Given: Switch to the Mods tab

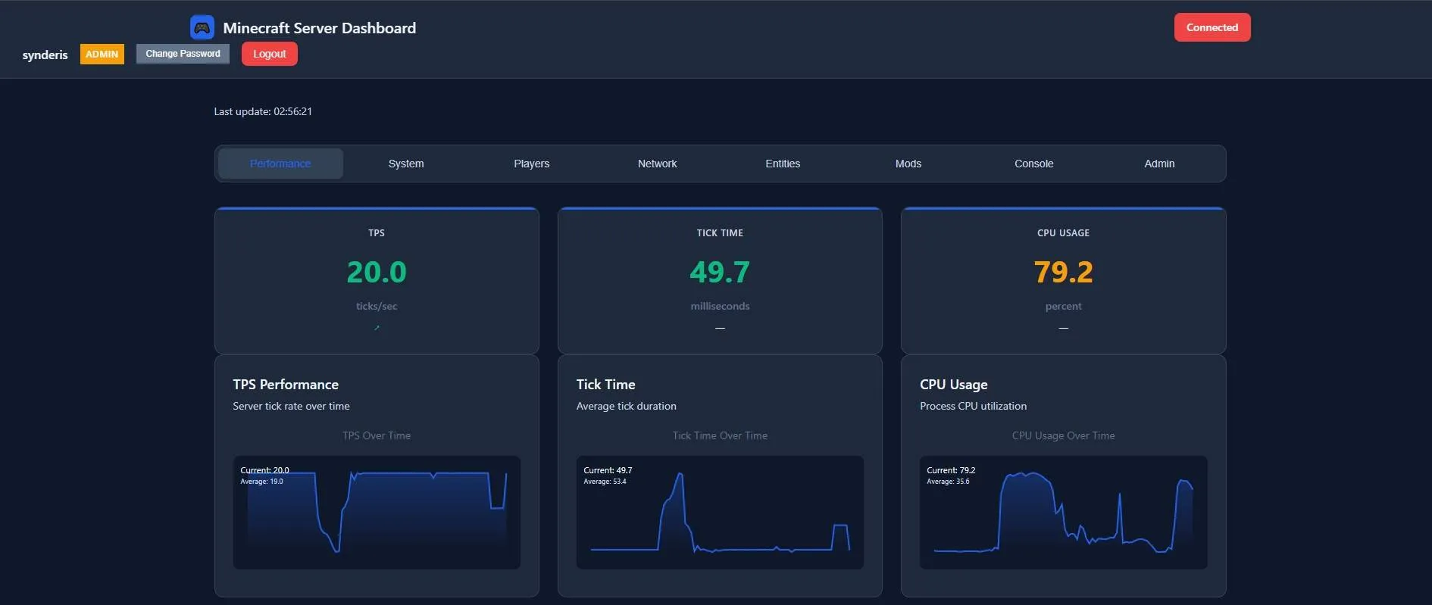Looking at the screenshot, I should pyautogui.click(x=908, y=164).
